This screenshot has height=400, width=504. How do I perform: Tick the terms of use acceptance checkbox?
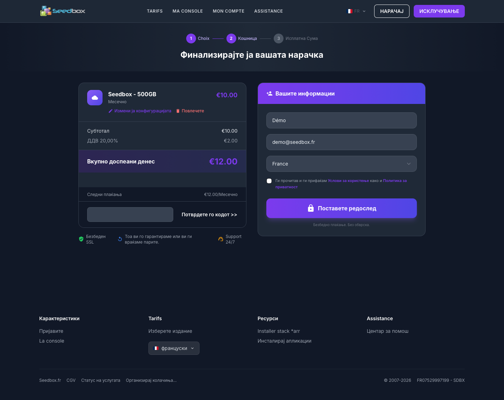[269, 181]
